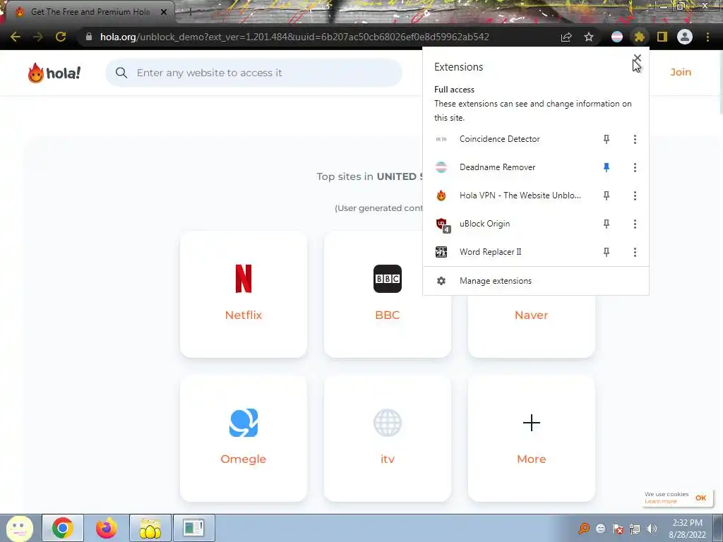723x542 pixels.
Task: Bookmark this page with star icon
Action: (x=589, y=37)
